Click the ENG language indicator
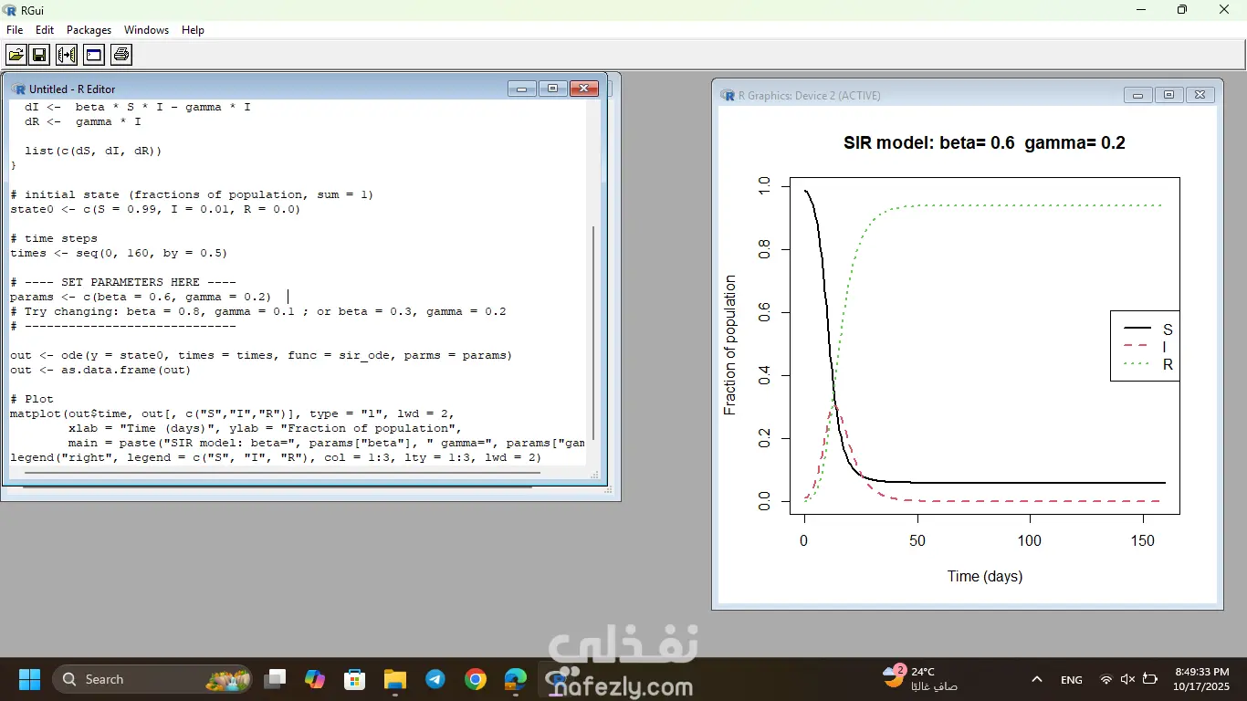The image size is (1247, 701). pos(1072,679)
